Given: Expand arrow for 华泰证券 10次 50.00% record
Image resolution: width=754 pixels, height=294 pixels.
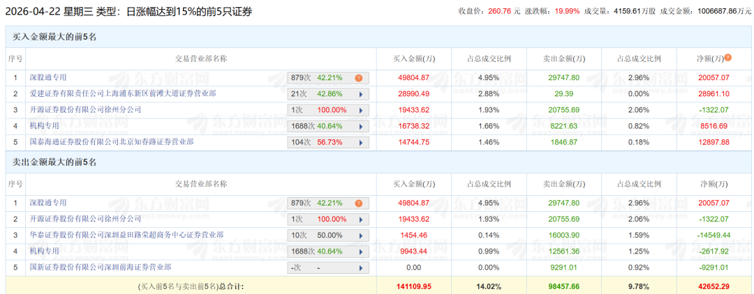Looking at the screenshot, I should tap(360, 235).
